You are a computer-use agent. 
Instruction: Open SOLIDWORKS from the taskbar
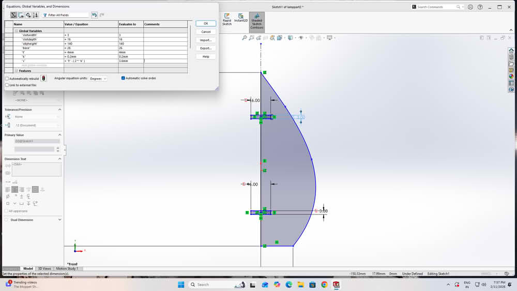click(336, 284)
